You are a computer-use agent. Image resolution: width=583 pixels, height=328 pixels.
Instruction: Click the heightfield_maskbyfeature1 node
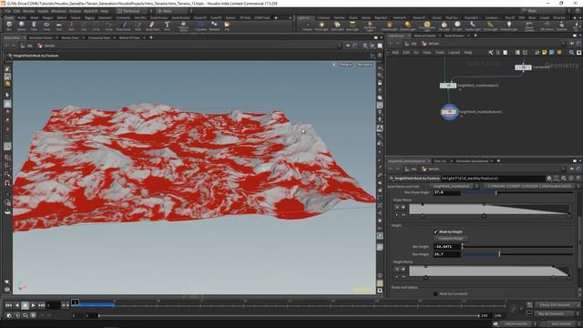click(x=449, y=112)
